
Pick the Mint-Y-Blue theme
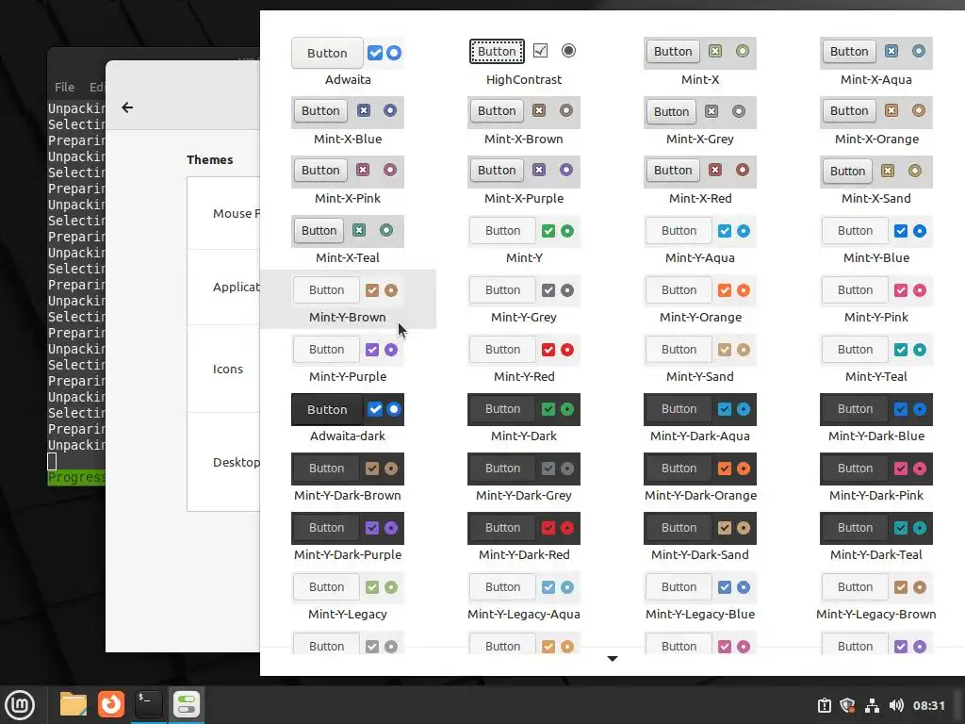pyautogui.click(x=875, y=240)
